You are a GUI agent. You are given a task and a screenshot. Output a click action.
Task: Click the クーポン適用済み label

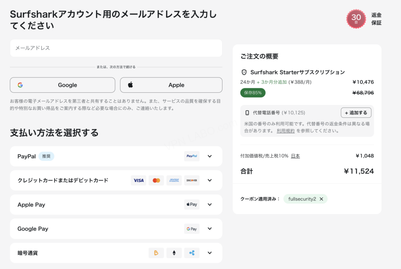pos(260,199)
